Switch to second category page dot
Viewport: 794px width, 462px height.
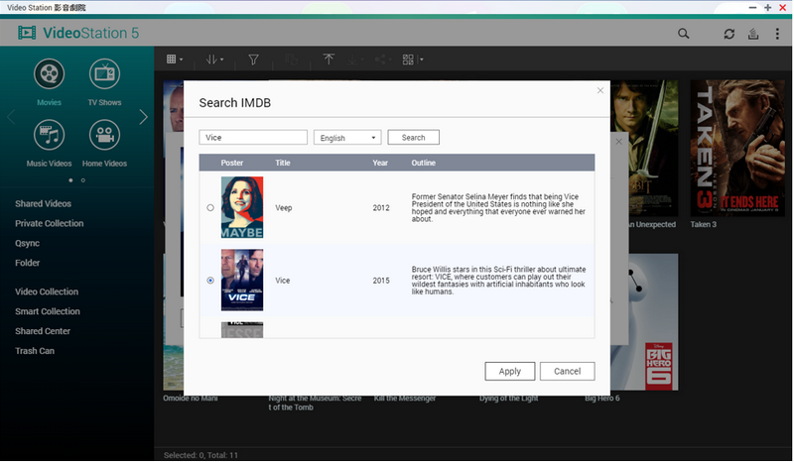pyautogui.click(x=83, y=180)
